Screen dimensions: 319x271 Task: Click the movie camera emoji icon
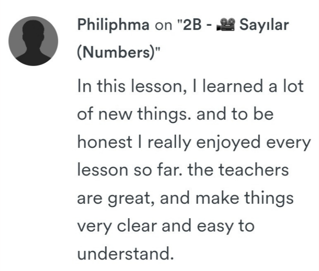[226, 24]
